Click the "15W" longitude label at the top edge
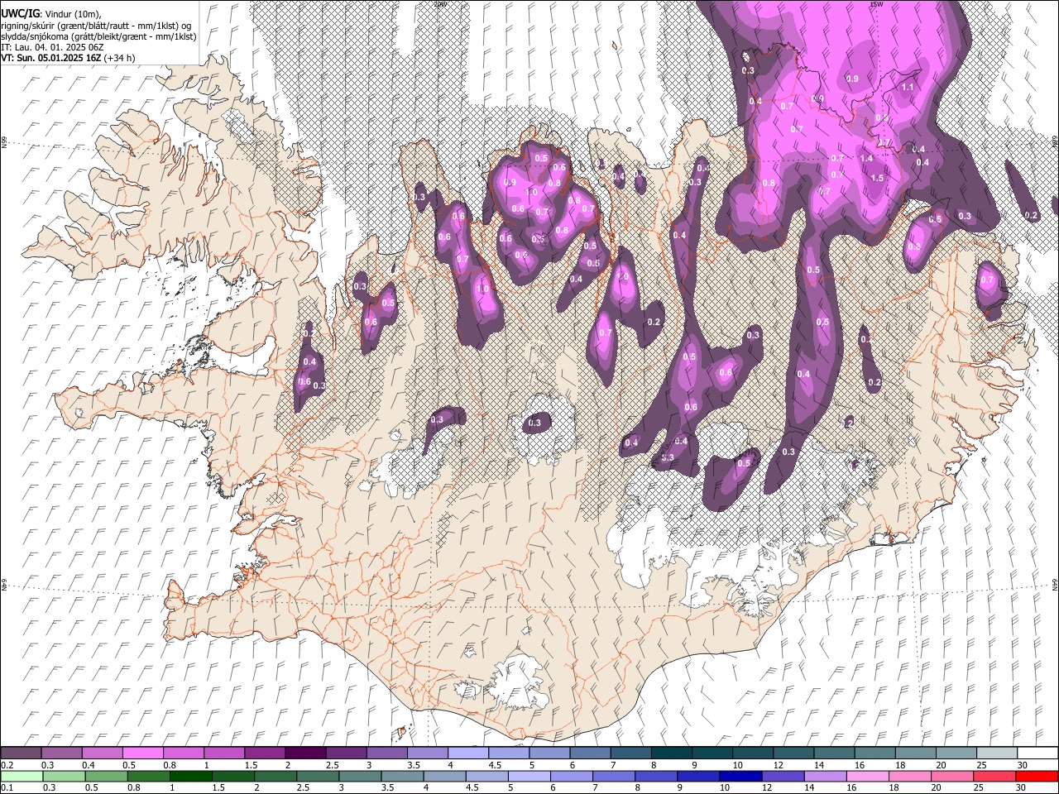The width and height of the screenshot is (1059, 794). click(x=876, y=4)
